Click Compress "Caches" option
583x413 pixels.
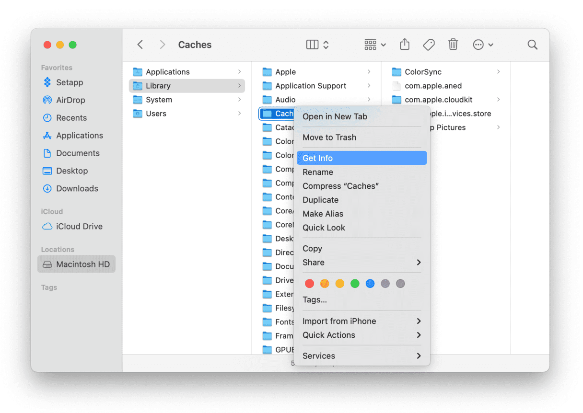(340, 186)
